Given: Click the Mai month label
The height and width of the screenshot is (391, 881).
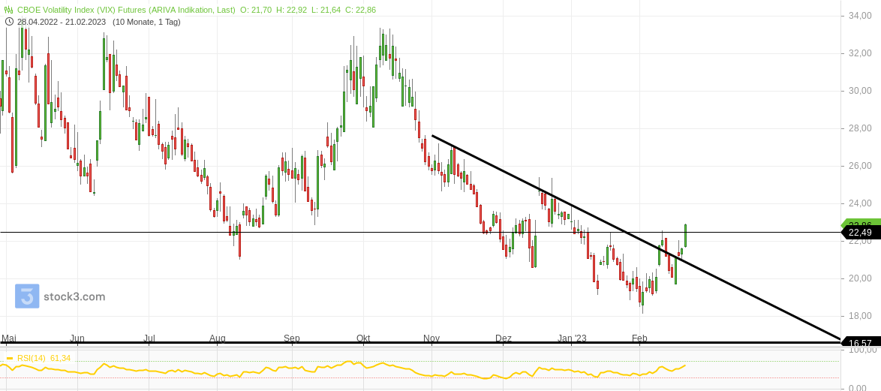Looking at the screenshot, I should [8, 338].
